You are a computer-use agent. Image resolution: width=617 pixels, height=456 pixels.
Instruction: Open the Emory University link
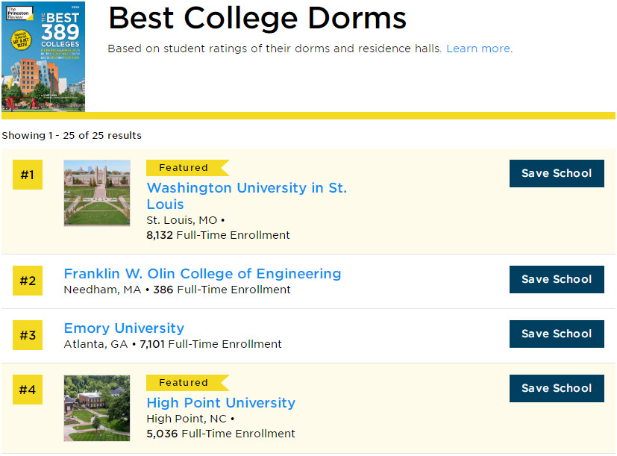(x=124, y=328)
